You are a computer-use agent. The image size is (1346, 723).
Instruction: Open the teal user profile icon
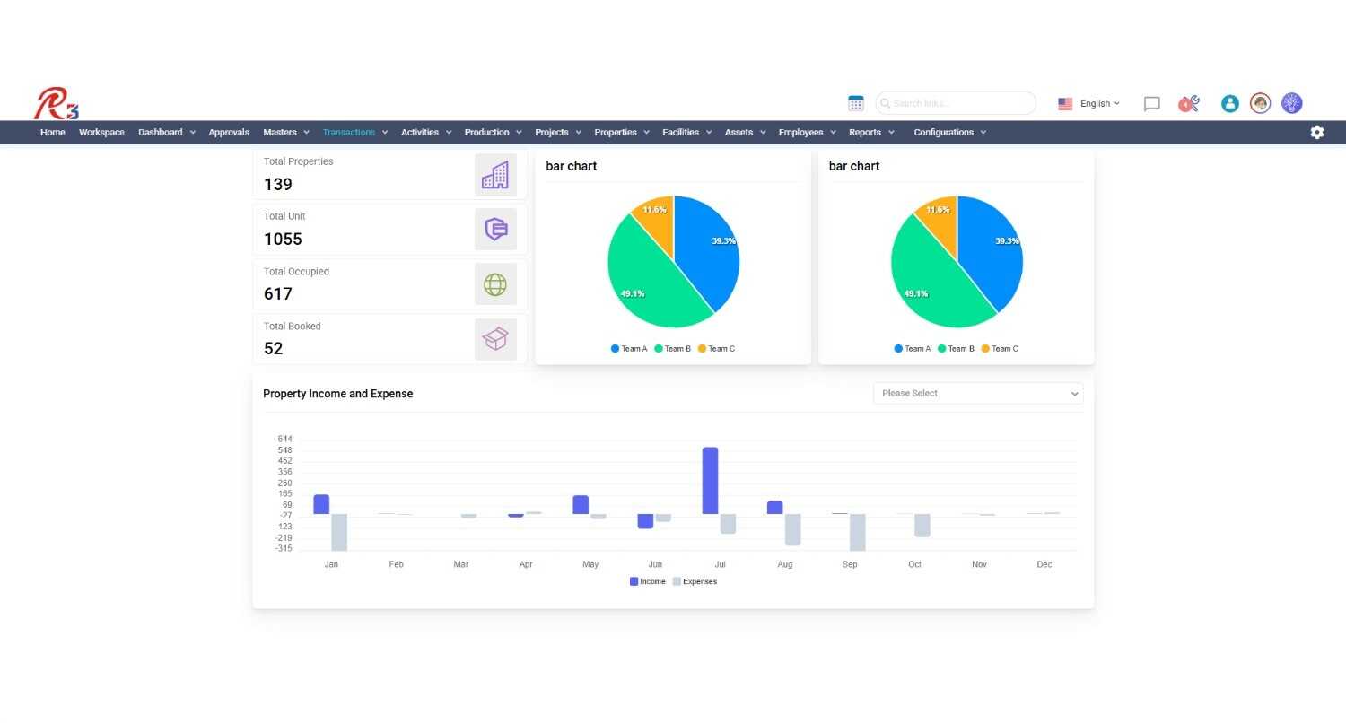[1230, 103]
